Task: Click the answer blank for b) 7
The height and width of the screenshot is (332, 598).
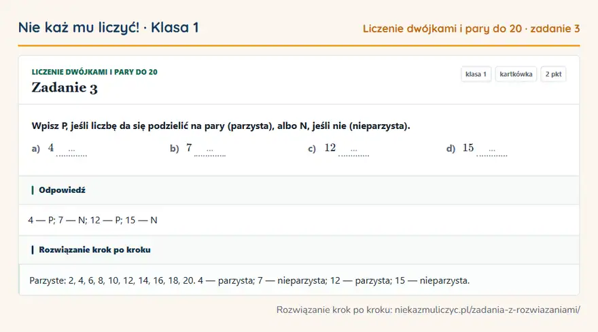Action: 210,151
